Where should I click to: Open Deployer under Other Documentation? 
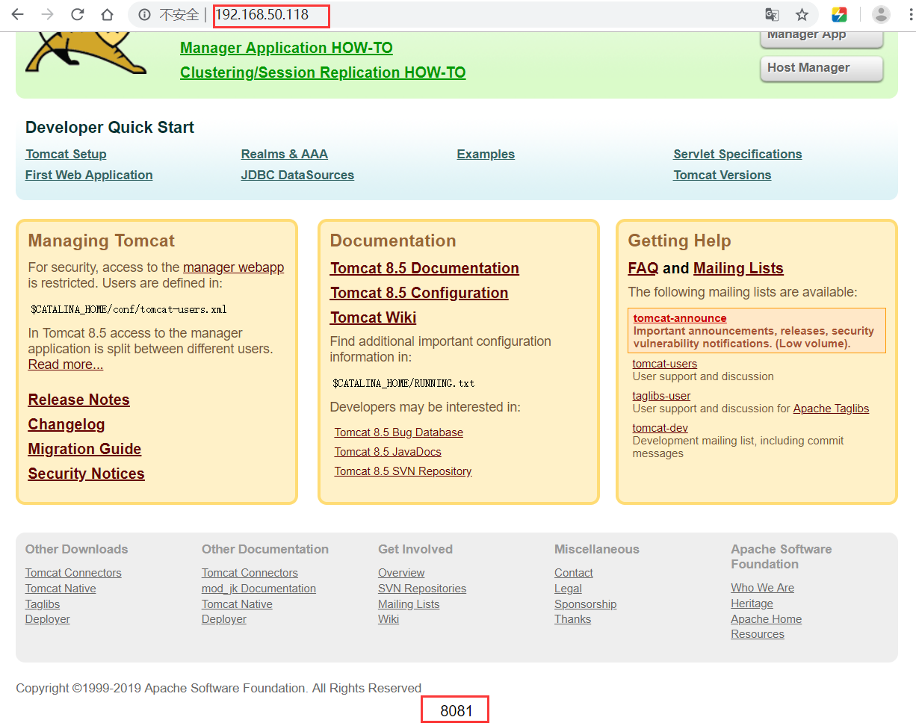pyautogui.click(x=224, y=619)
